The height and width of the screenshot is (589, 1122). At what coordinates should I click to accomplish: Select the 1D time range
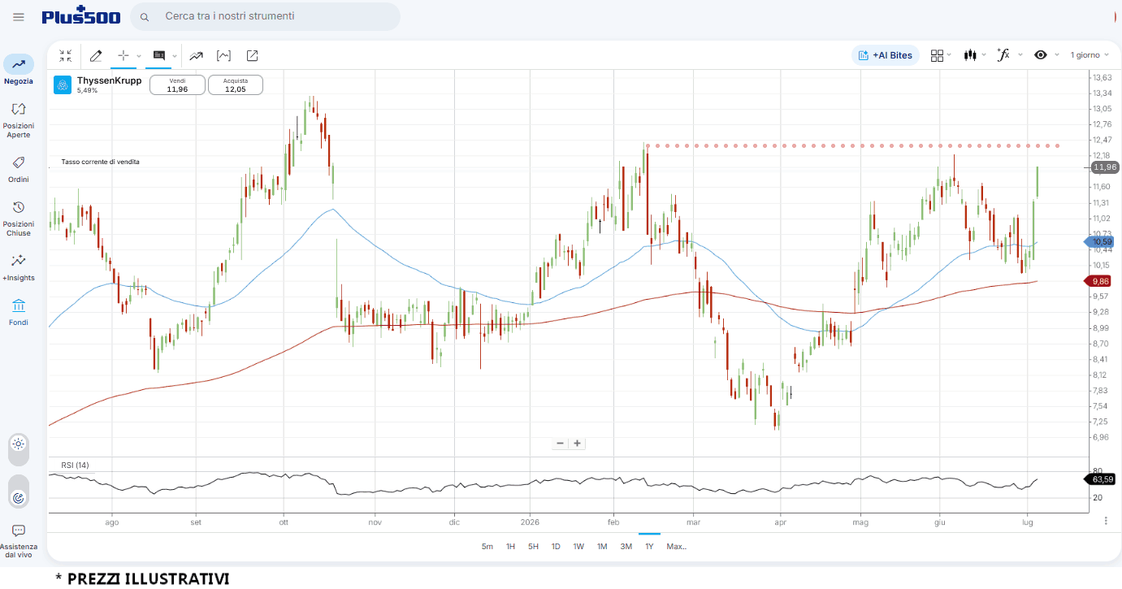556,547
